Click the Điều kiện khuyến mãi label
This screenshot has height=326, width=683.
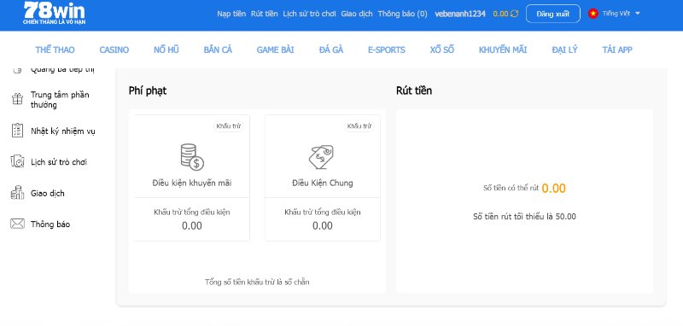192,183
